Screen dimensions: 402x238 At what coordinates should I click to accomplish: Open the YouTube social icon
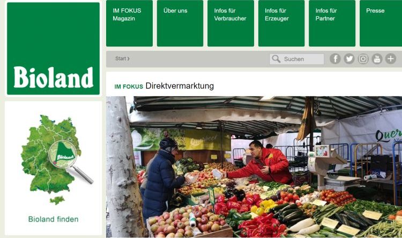(377, 59)
